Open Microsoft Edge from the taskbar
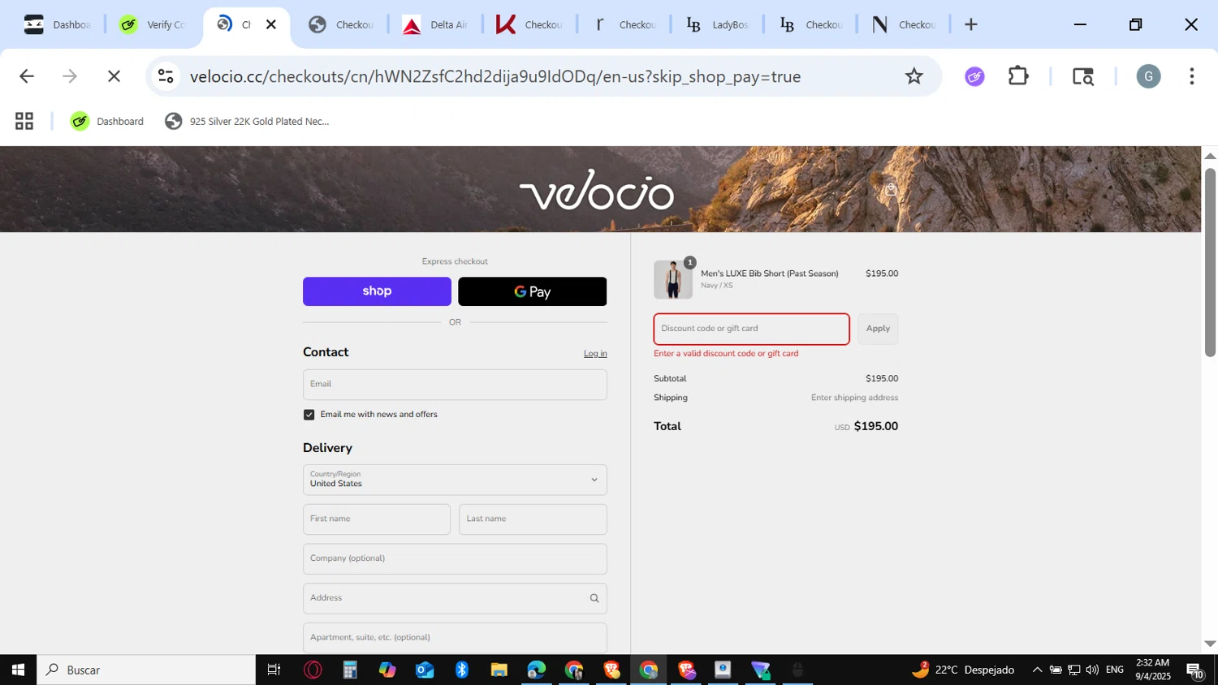This screenshot has width=1218, height=685. coord(537,670)
